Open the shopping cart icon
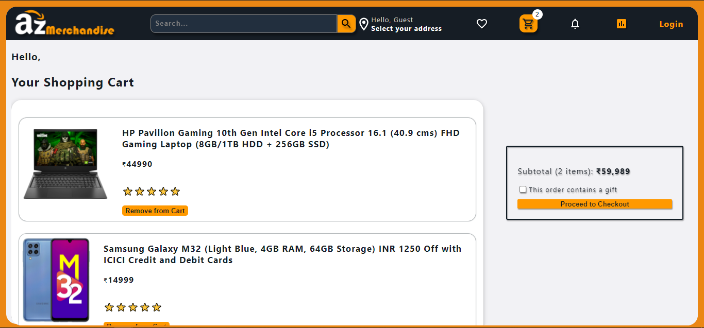Viewport: 704px width, 328px height. (528, 24)
